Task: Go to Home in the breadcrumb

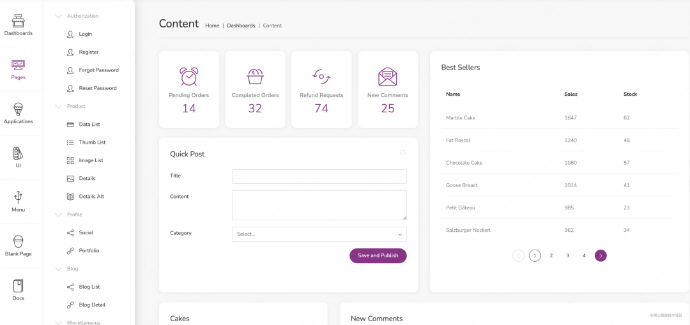Action: [212, 26]
